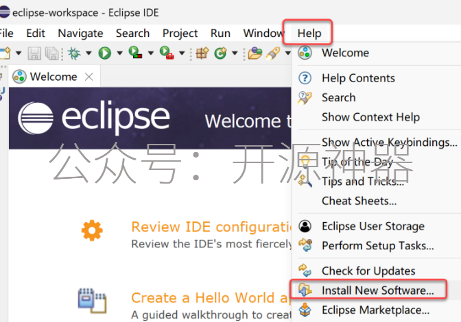Screen dimensions: 461x322
Task: Click the Eclipse logo on Welcome page
Action: pyautogui.click(x=94, y=118)
